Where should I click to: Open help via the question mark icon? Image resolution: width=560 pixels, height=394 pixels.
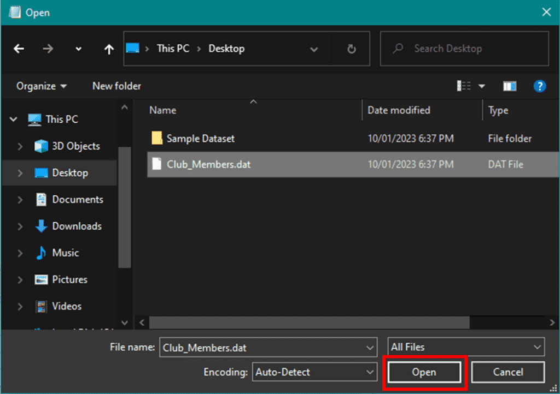pyautogui.click(x=540, y=86)
